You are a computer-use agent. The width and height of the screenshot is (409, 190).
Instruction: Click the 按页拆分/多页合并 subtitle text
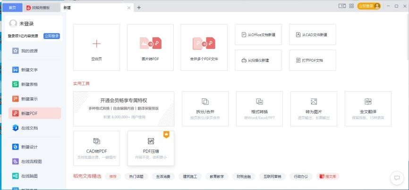point(205,118)
